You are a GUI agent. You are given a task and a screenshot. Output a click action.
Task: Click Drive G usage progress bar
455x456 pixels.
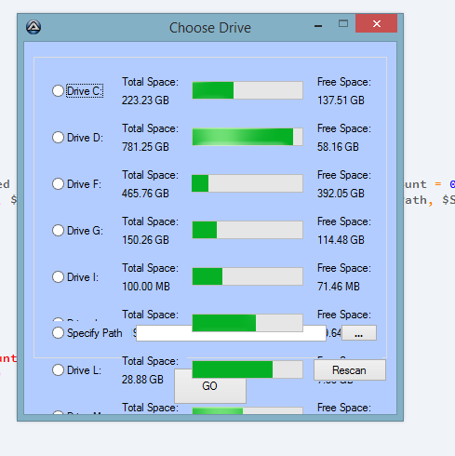click(x=248, y=230)
